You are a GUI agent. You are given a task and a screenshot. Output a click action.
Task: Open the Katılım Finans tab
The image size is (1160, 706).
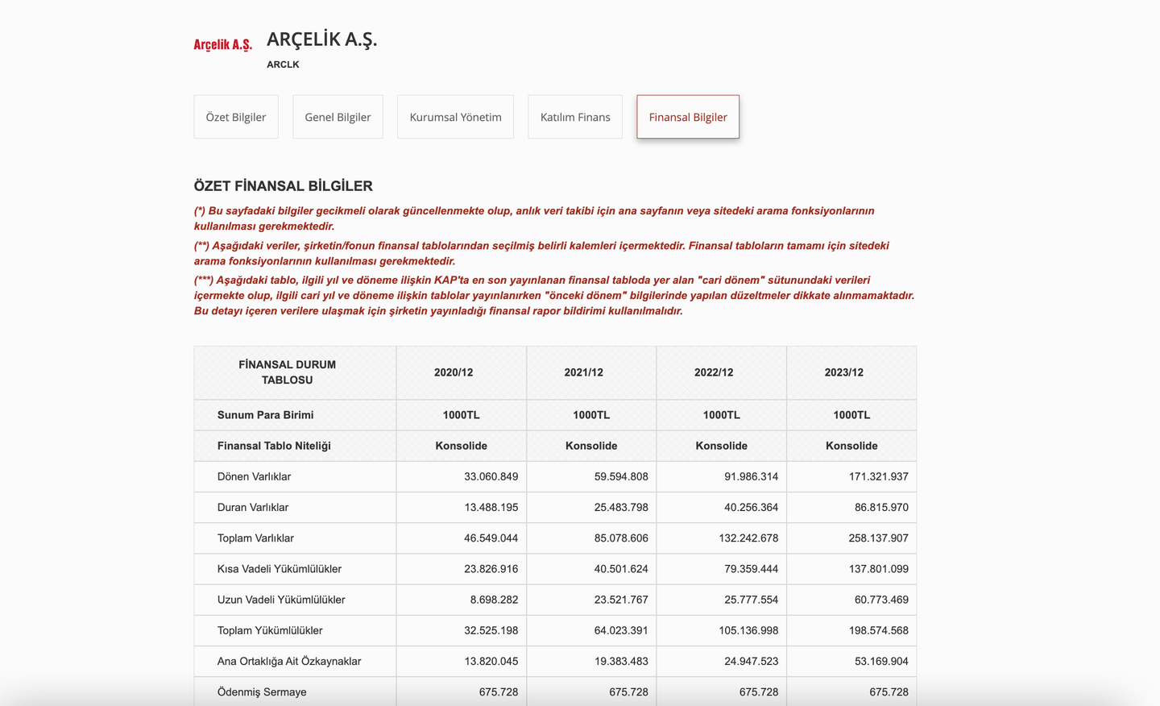[x=574, y=116]
